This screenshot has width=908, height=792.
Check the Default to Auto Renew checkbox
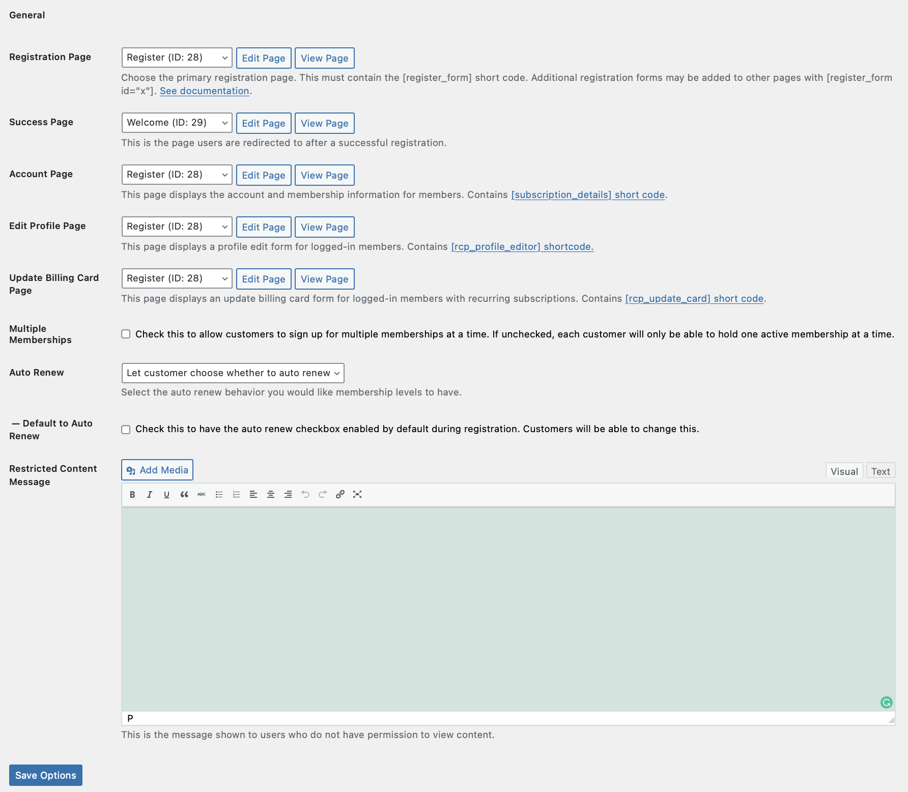(126, 429)
